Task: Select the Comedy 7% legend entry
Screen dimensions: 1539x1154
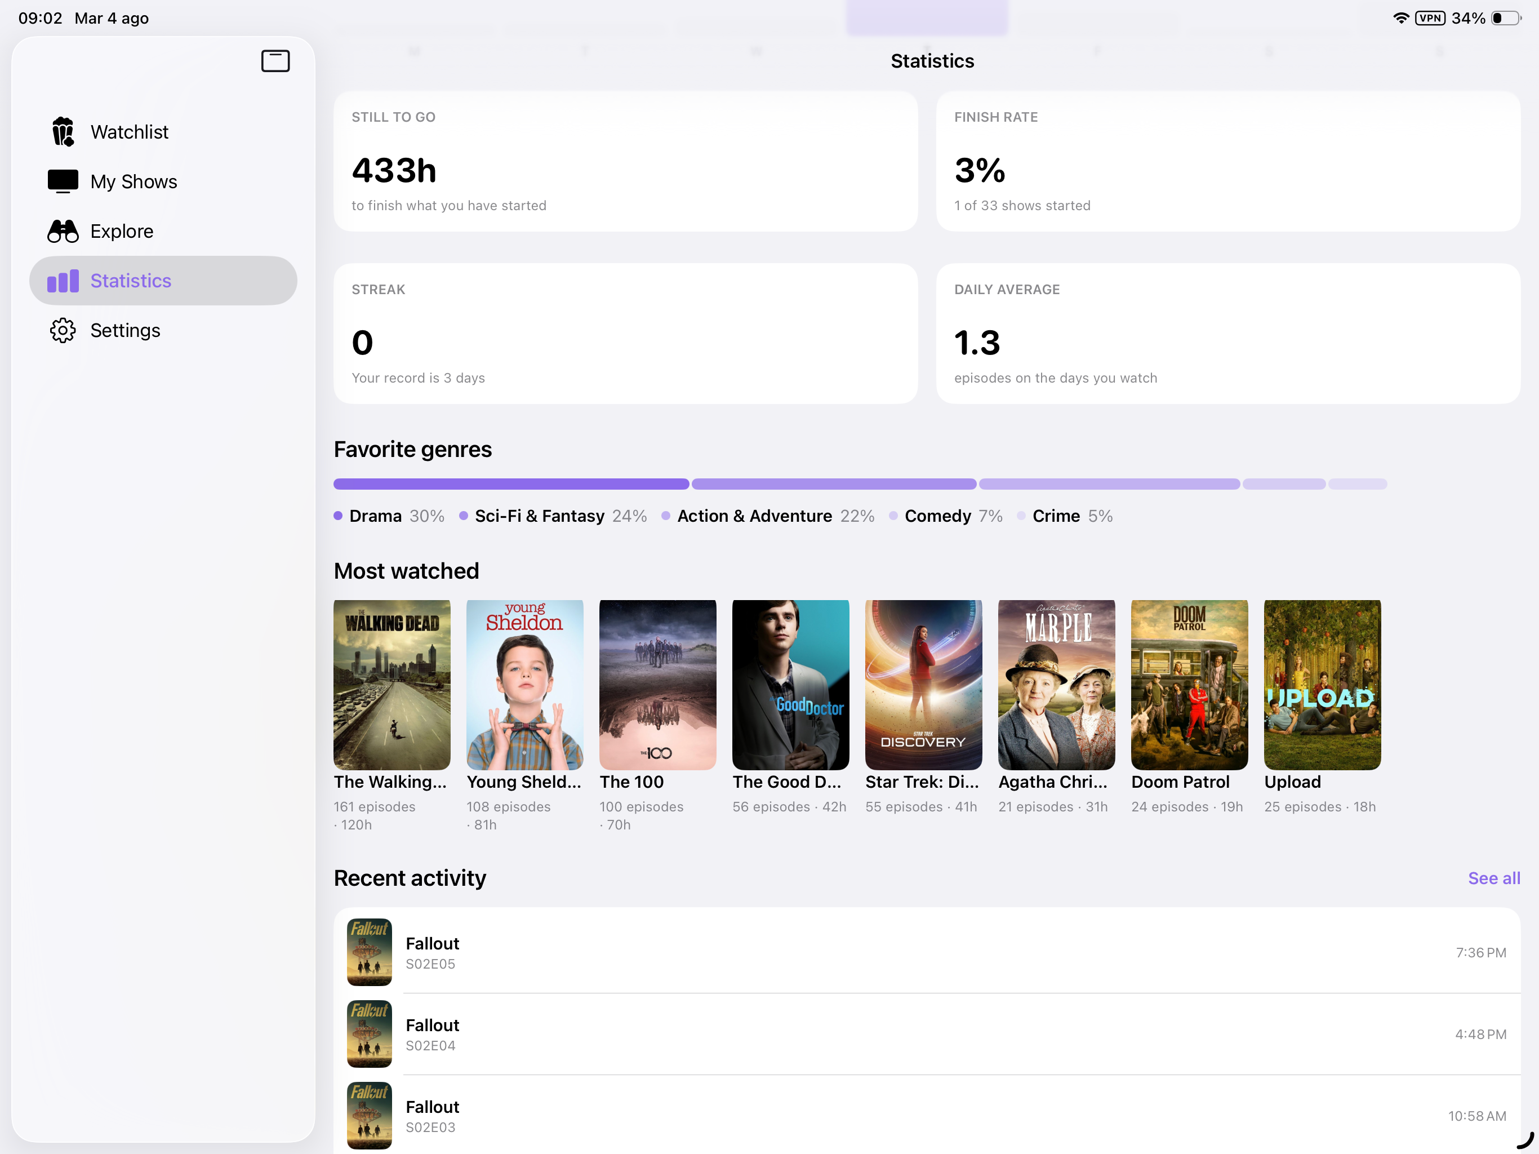Action: tap(946, 516)
